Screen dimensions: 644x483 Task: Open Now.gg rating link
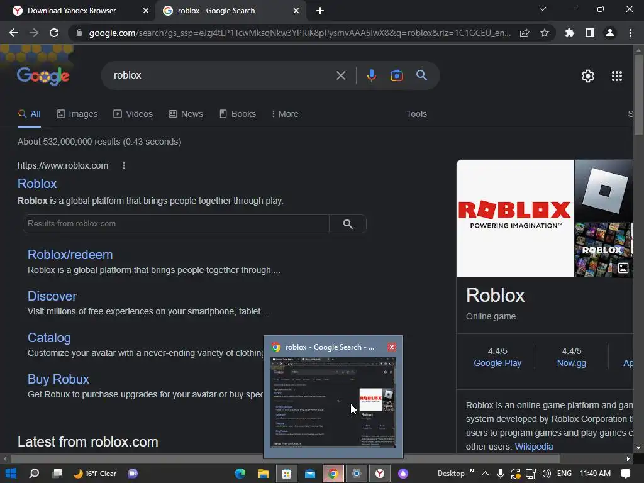[x=571, y=363]
